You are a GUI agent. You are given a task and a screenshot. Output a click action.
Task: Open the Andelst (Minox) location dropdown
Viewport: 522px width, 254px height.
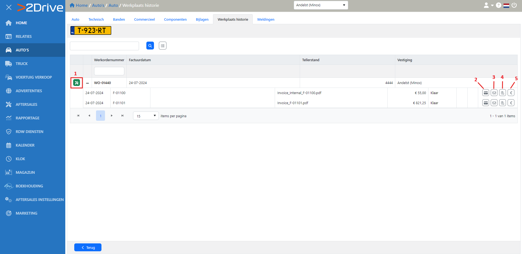click(321, 5)
